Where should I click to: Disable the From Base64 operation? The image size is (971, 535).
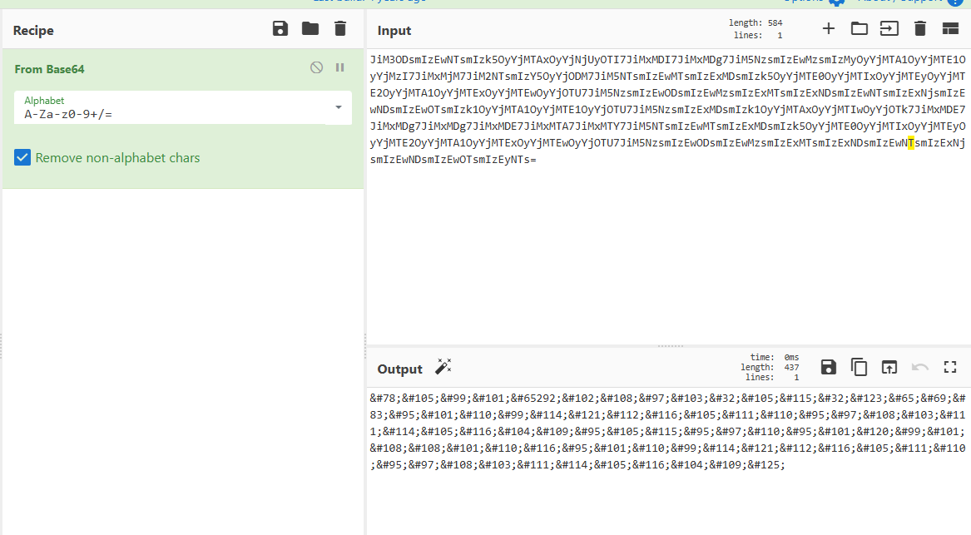[x=316, y=67]
